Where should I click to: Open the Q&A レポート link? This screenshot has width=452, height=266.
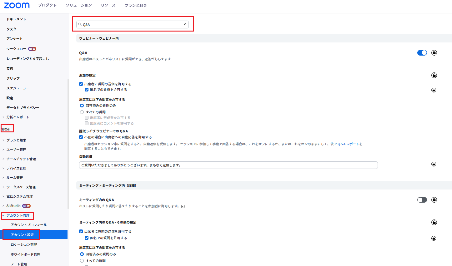(x=348, y=144)
